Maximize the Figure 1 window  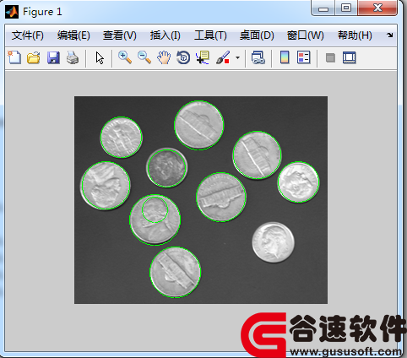[346, 8]
